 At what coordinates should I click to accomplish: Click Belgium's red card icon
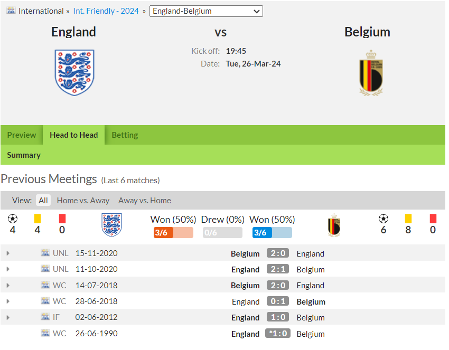(x=433, y=219)
